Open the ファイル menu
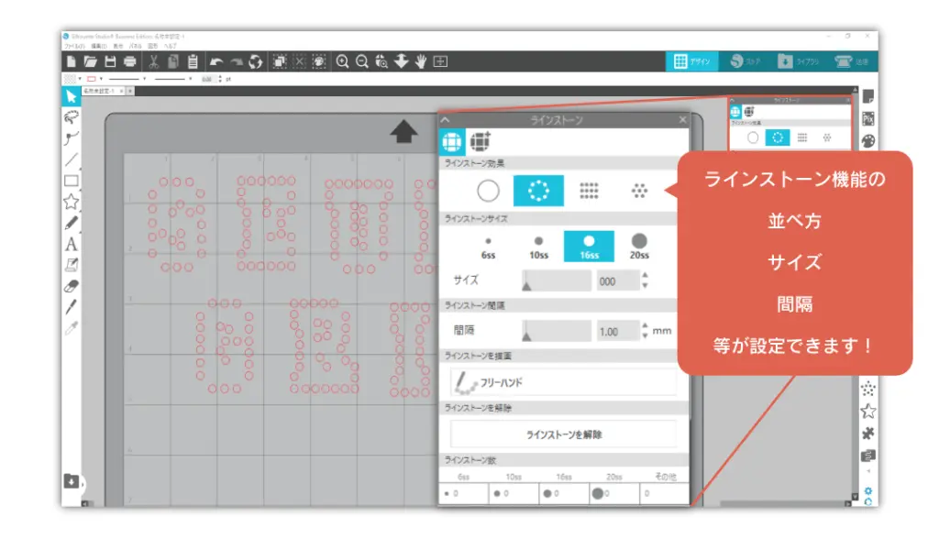The image size is (939, 539). point(73,45)
